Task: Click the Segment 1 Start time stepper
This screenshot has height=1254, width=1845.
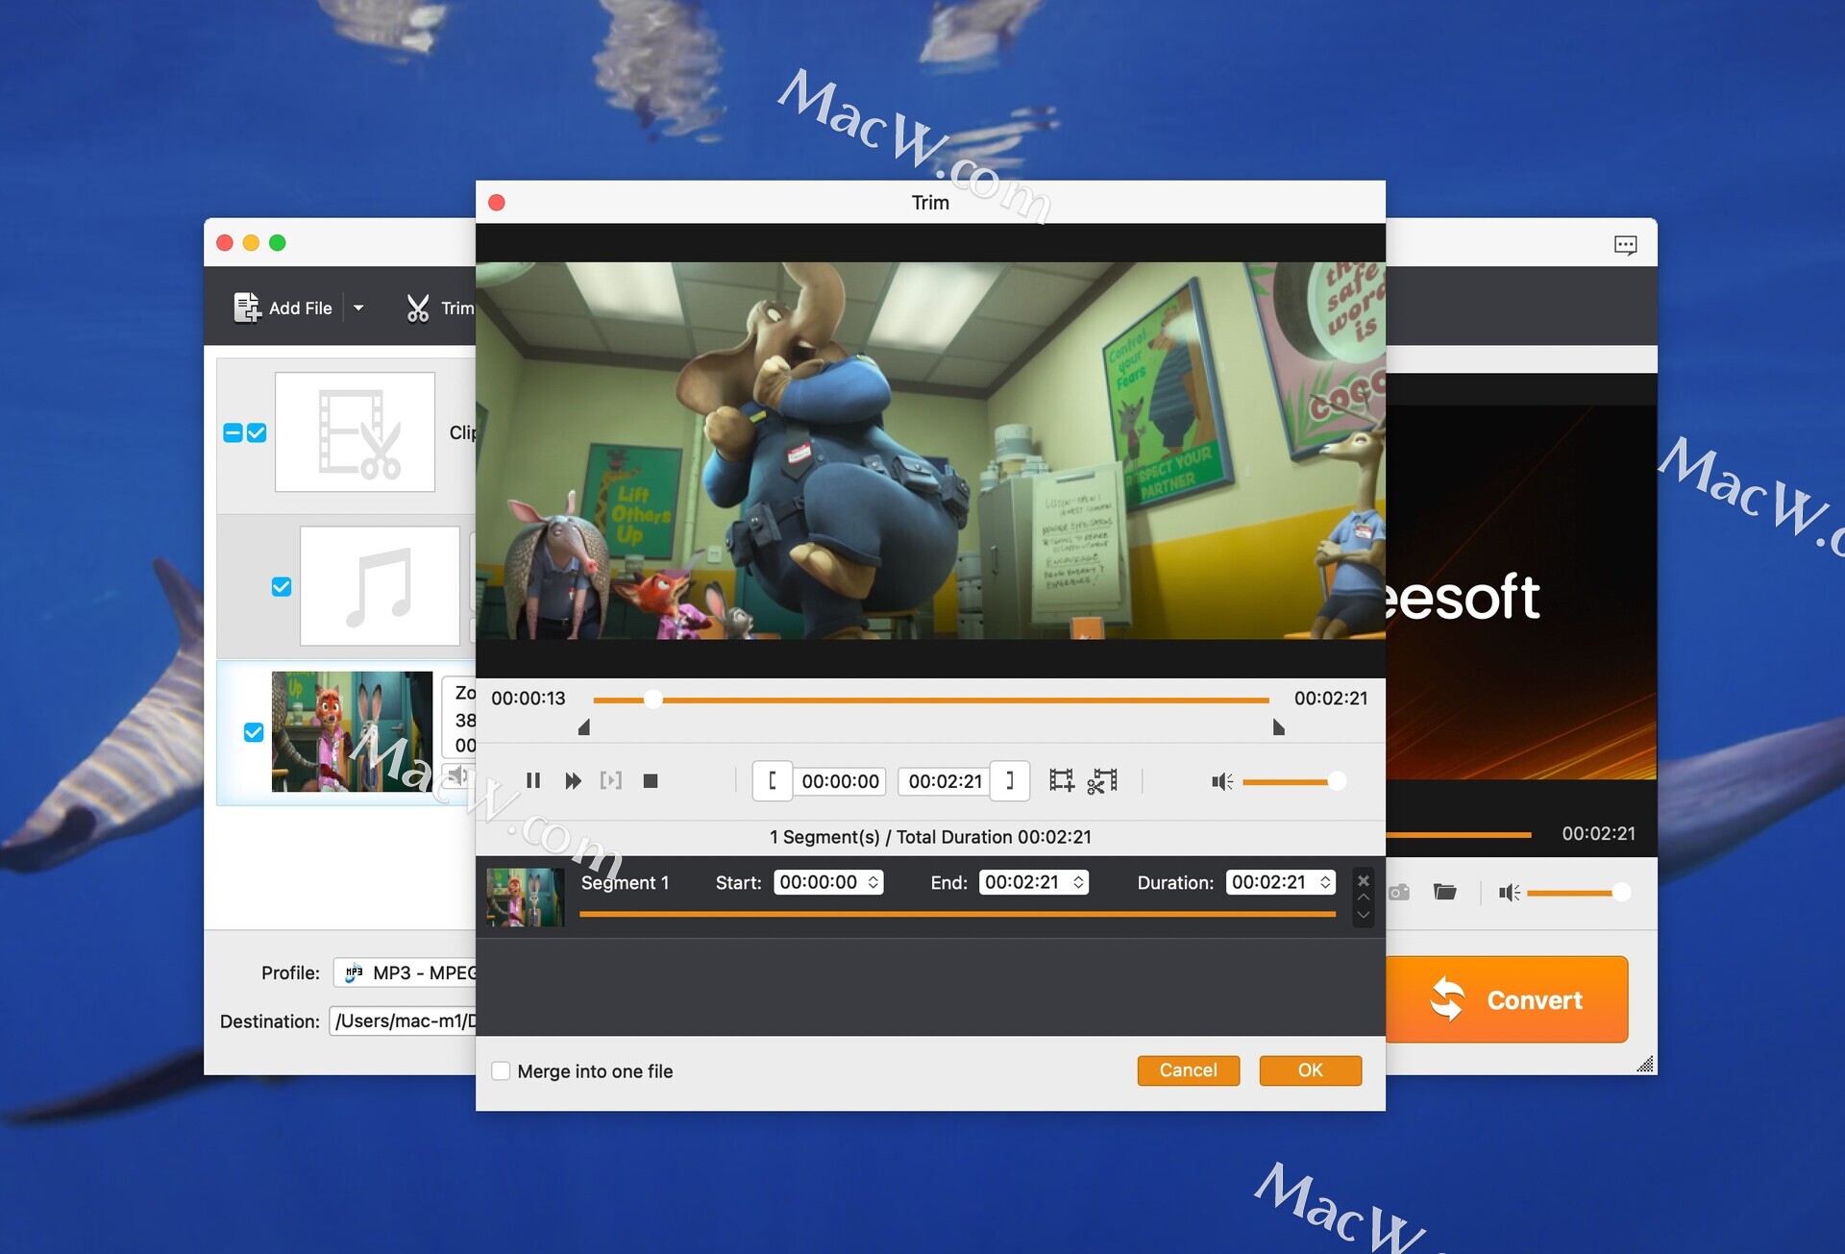Action: coord(873,882)
